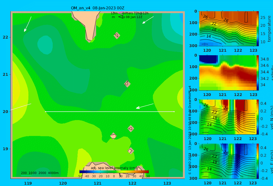
Task: Click the sea level anomaly color bar
Action: click(114, 172)
